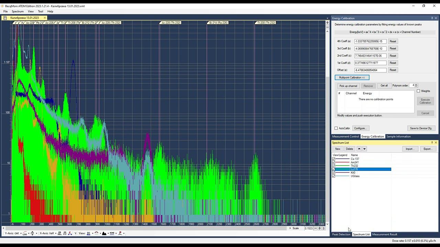
Task: Click the Configure... button
Action: click(360, 128)
